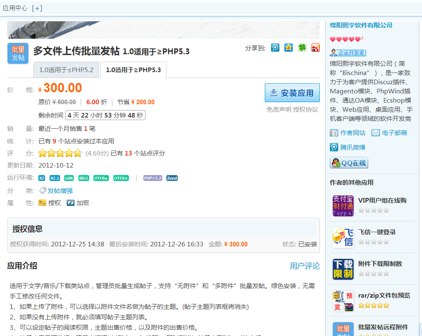Jump to 用户评论 user reviews
The image size is (422, 336).
tap(305, 266)
